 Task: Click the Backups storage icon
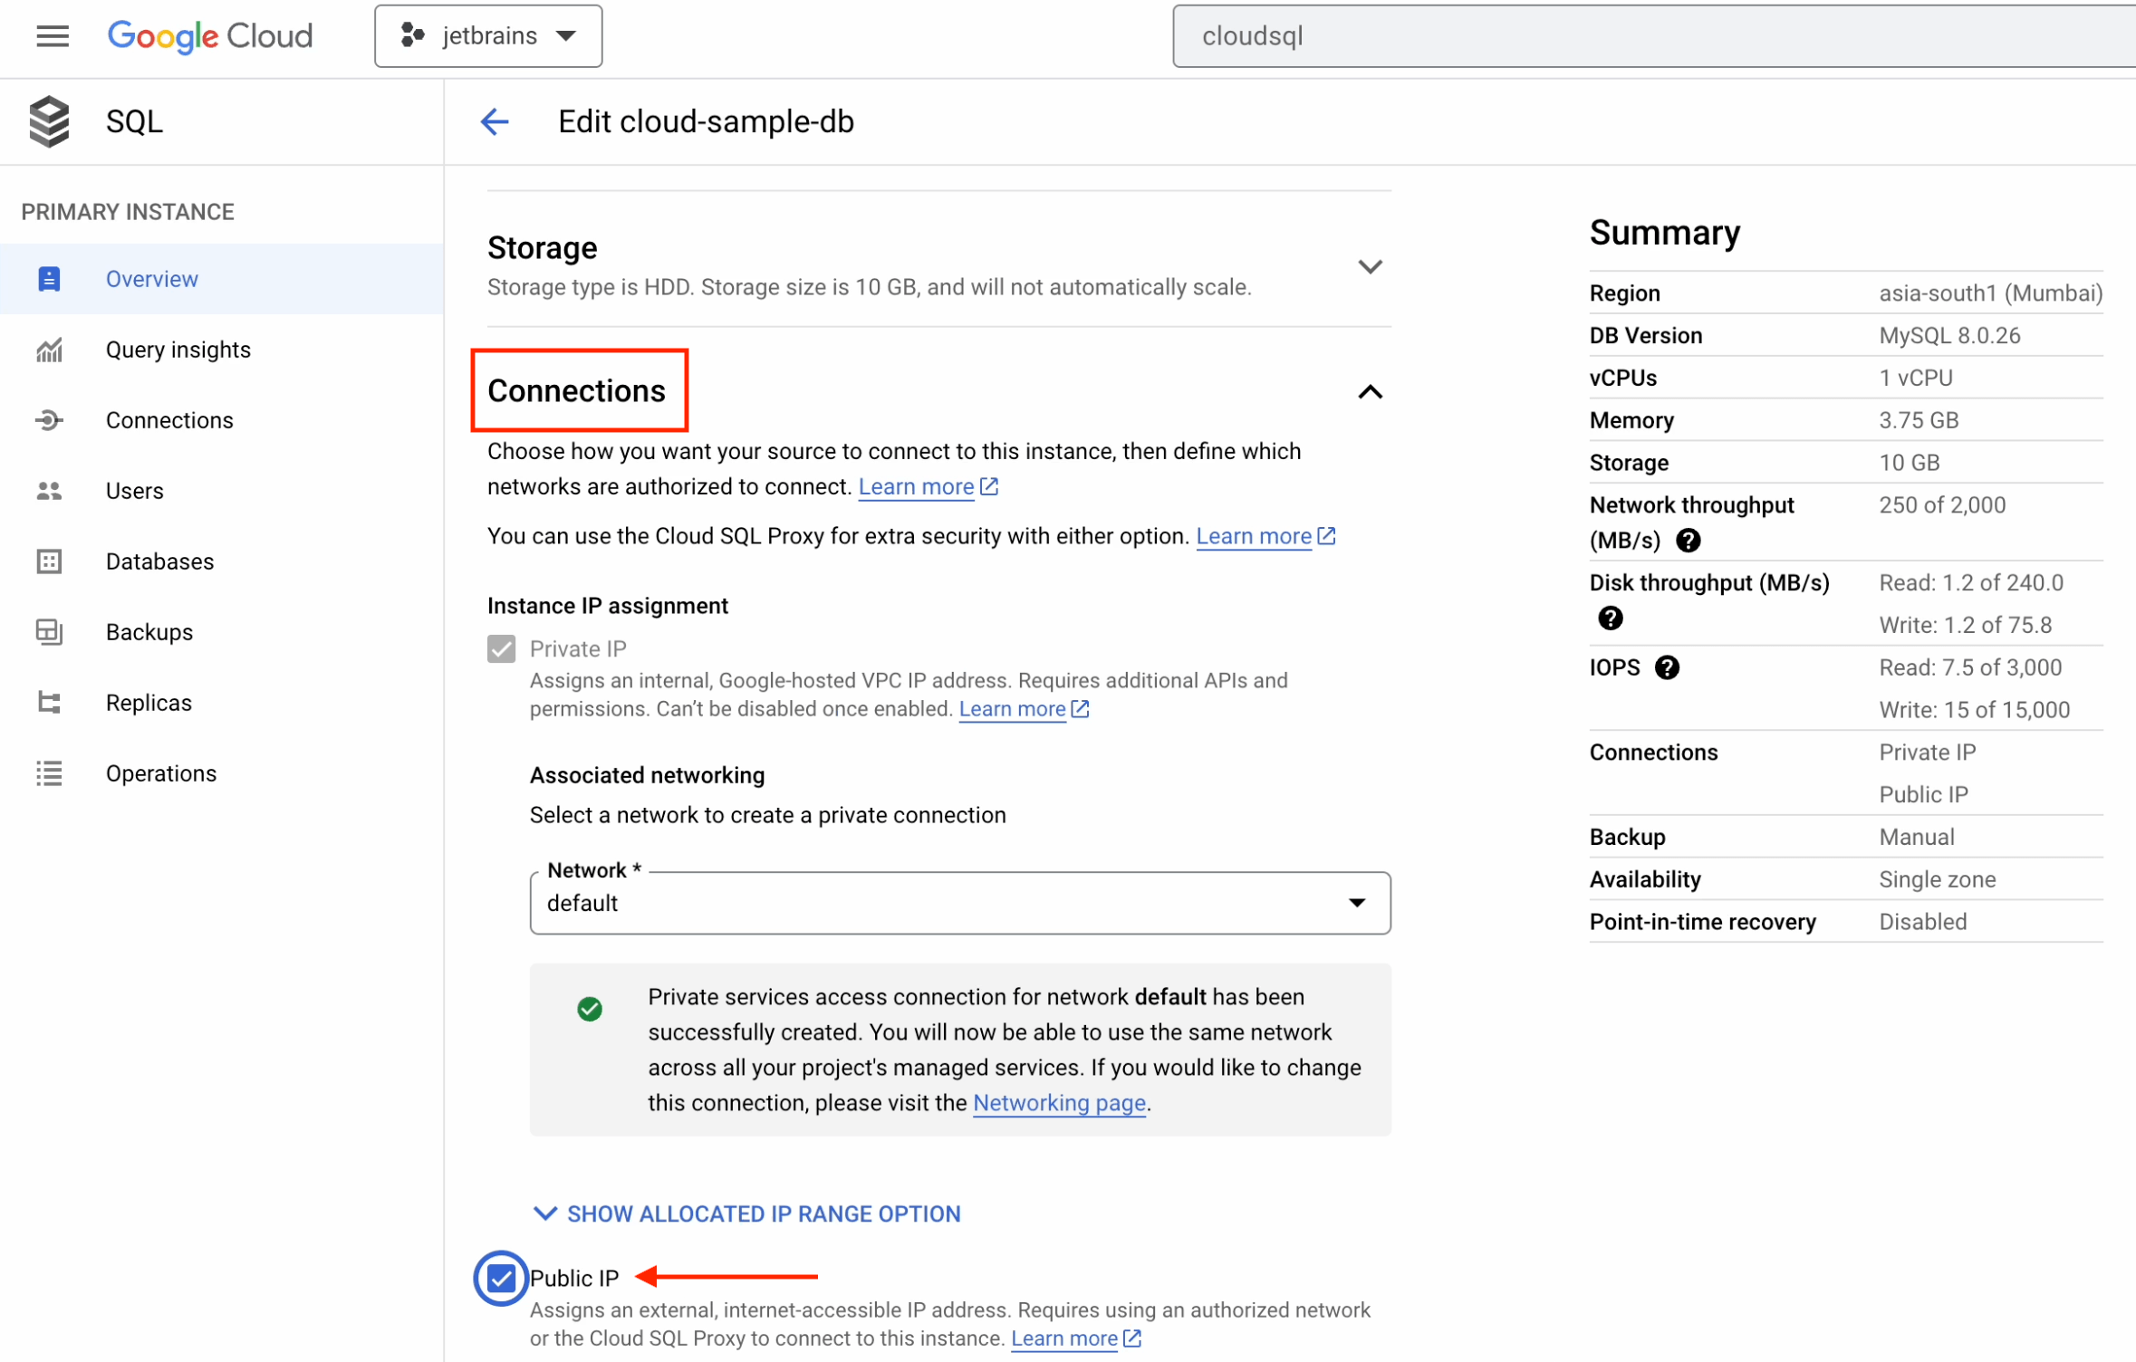[x=48, y=632]
